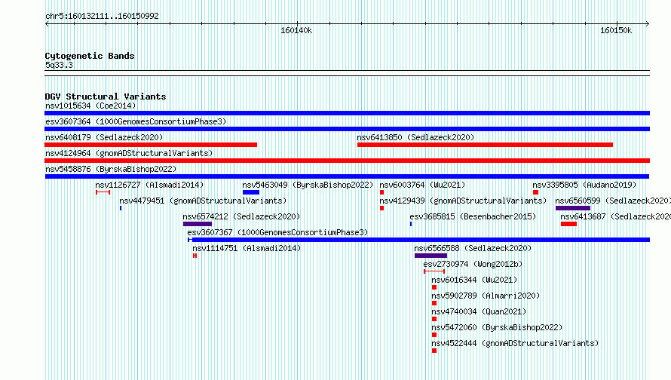
Task: Open nsv6003764 (Wu2021) label
Action: tap(422, 185)
